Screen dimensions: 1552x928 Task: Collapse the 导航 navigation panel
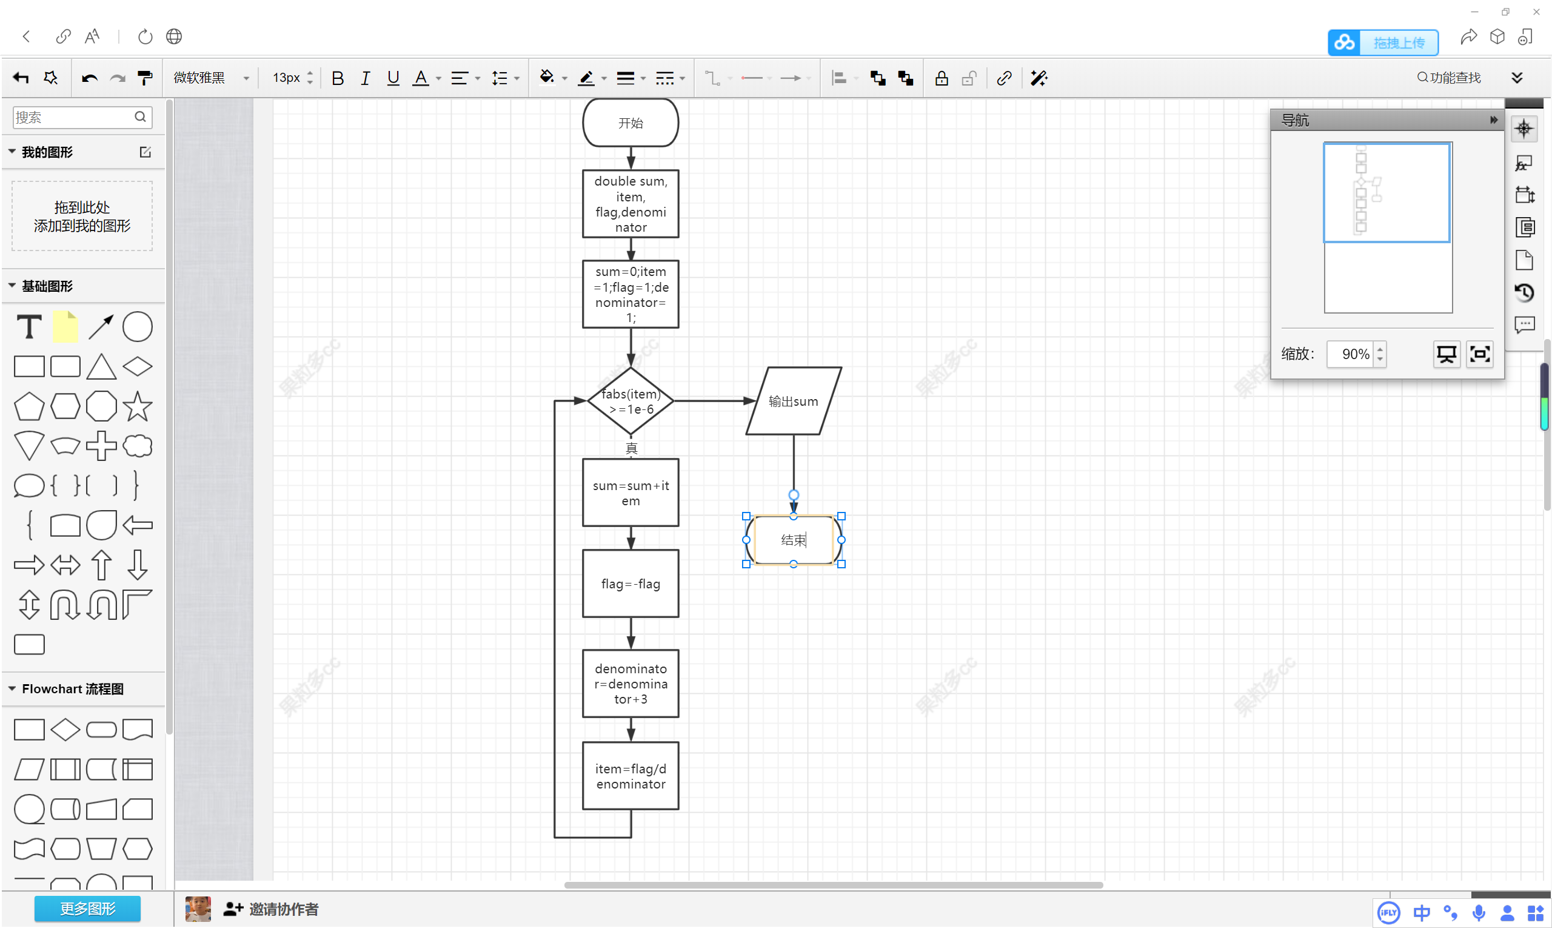point(1493,120)
